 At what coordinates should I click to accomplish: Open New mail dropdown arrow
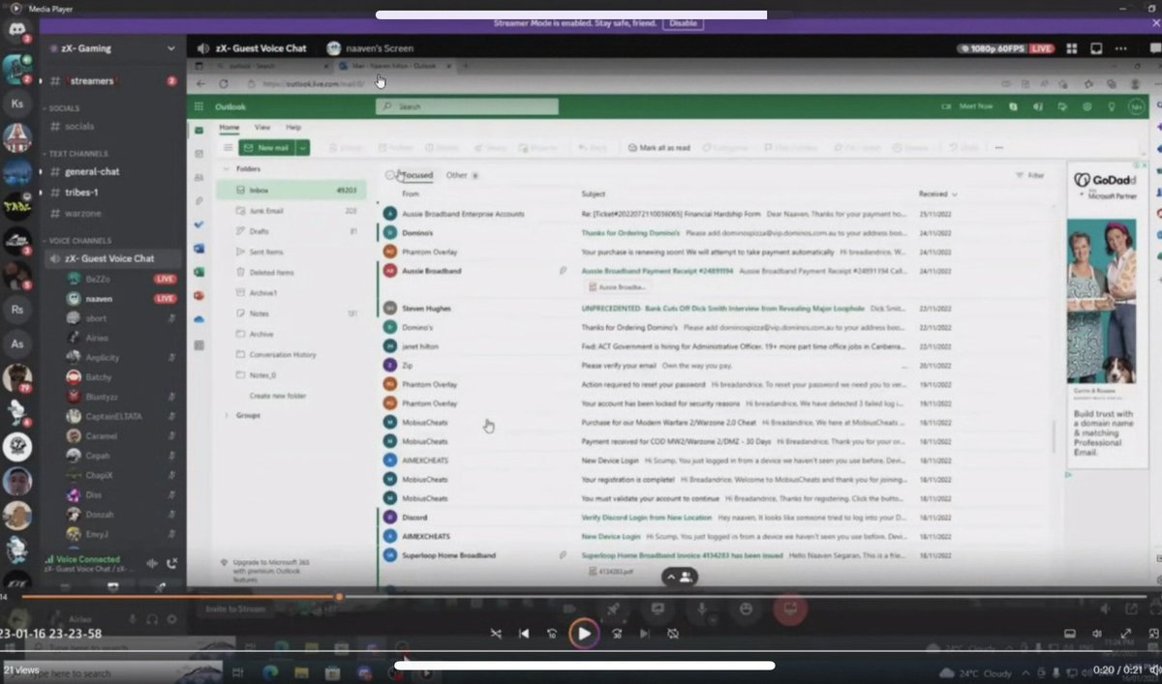(303, 148)
